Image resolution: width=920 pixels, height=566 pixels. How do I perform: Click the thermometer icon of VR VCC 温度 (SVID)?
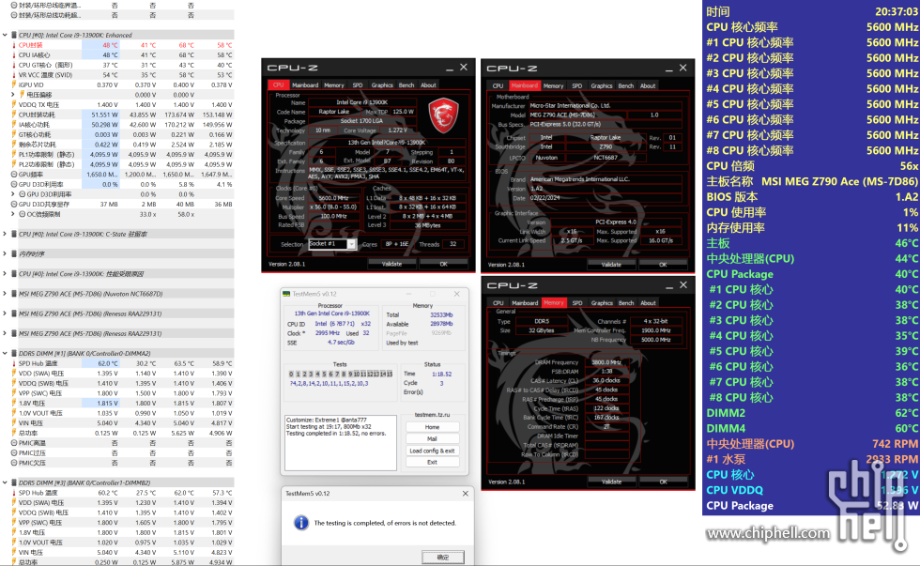click(14, 75)
